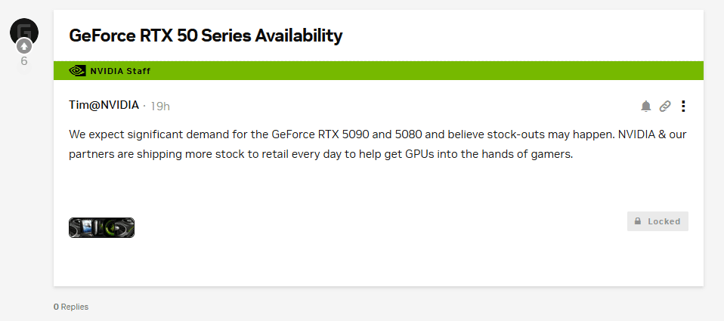Viewport: 724px width, 321px height.
Task: Click the Locked thread button
Action: (657, 221)
